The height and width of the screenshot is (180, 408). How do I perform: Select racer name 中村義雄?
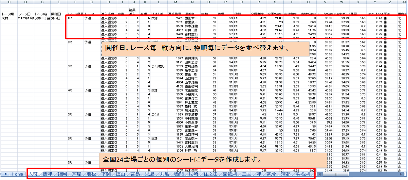pos(192,118)
